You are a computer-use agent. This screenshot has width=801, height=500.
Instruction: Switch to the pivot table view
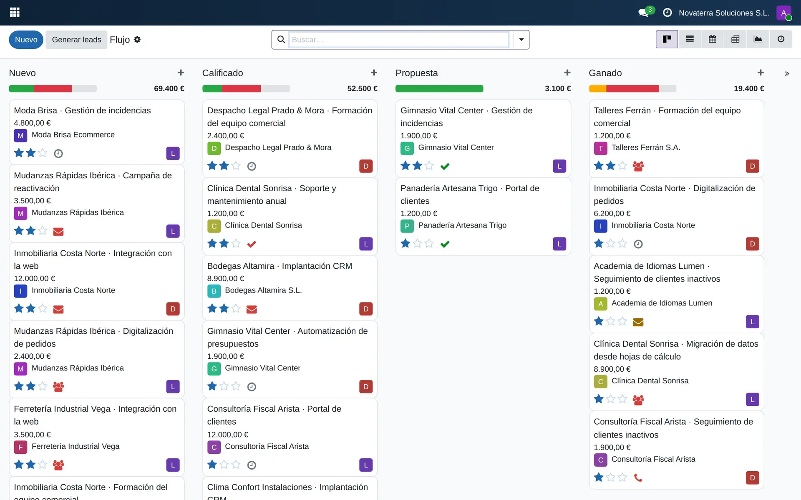[736, 39]
